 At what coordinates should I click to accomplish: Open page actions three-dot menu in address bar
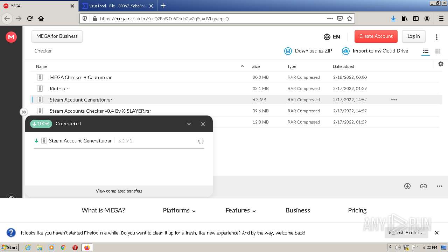tap(330, 19)
